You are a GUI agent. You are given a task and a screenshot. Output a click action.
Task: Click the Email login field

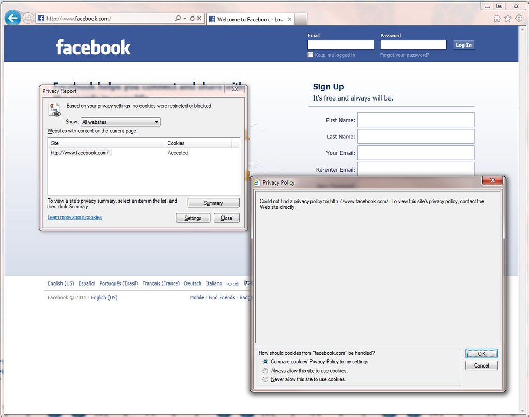pyautogui.click(x=340, y=45)
